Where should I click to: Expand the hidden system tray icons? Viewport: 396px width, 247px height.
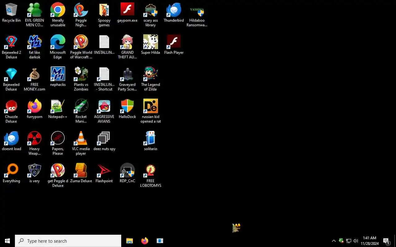pos(334,241)
